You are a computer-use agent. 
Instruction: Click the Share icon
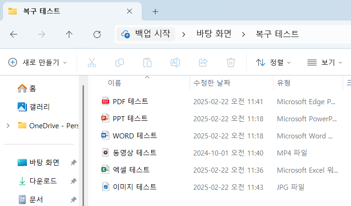point(203,62)
